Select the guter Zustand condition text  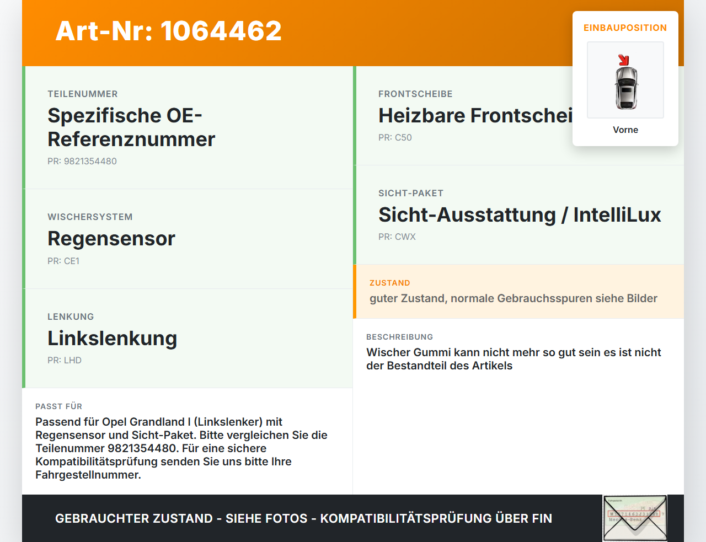pyautogui.click(x=514, y=298)
